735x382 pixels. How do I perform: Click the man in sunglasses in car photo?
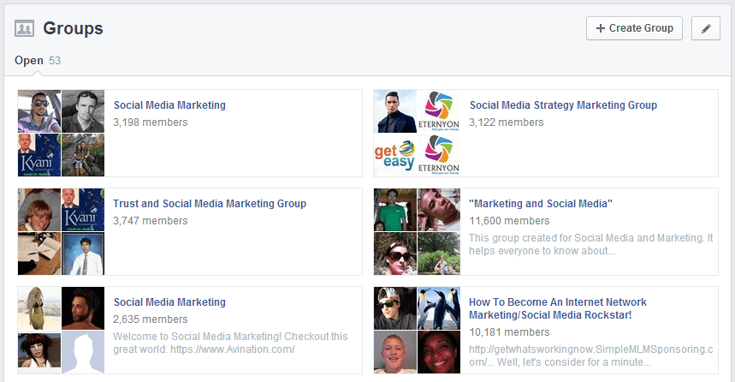(39, 111)
